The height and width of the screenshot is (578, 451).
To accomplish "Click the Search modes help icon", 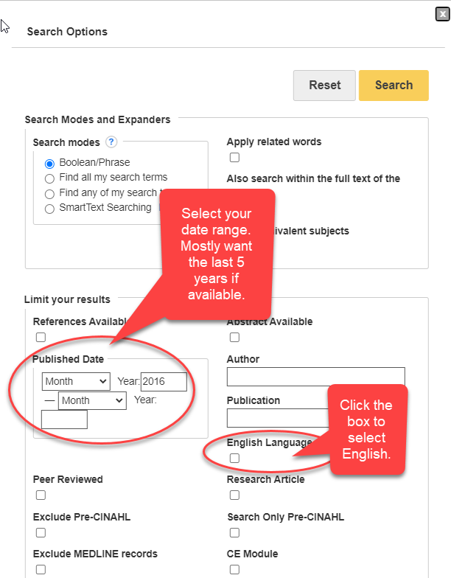I will [x=111, y=142].
